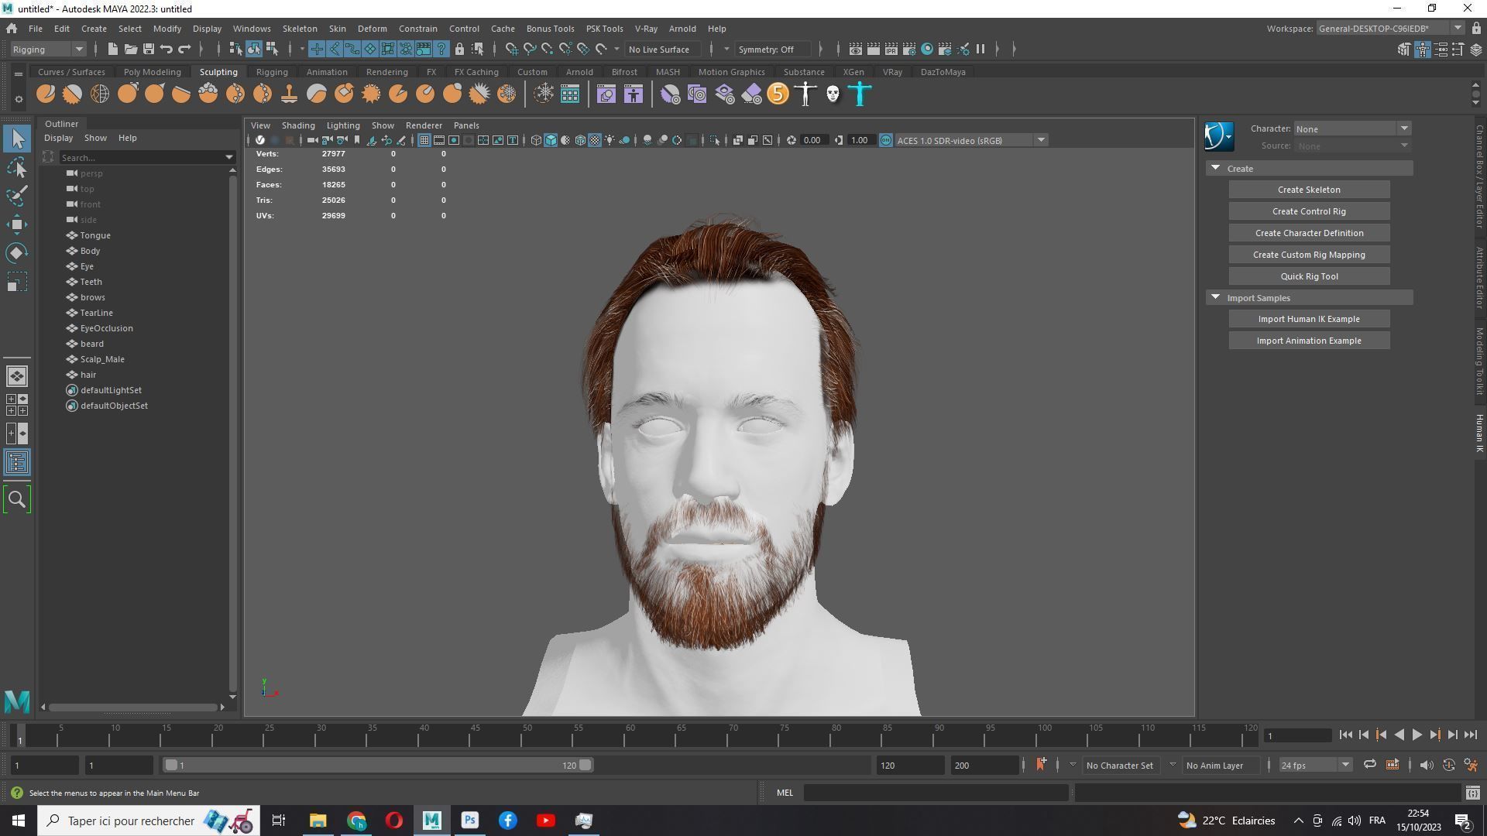The height and width of the screenshot is (836, 1487).
Task: Click Create Character Definition button
Action: click(x=1309, y=233)
